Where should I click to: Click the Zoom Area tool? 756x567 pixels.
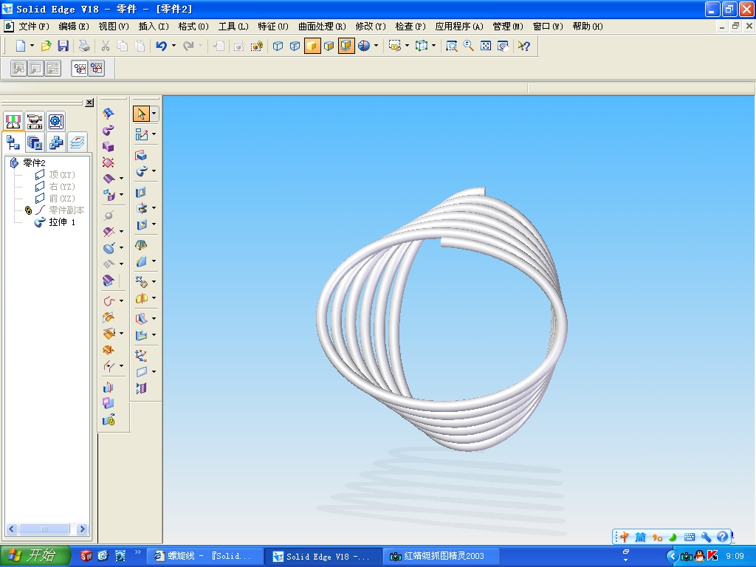[x=451, y=46]
